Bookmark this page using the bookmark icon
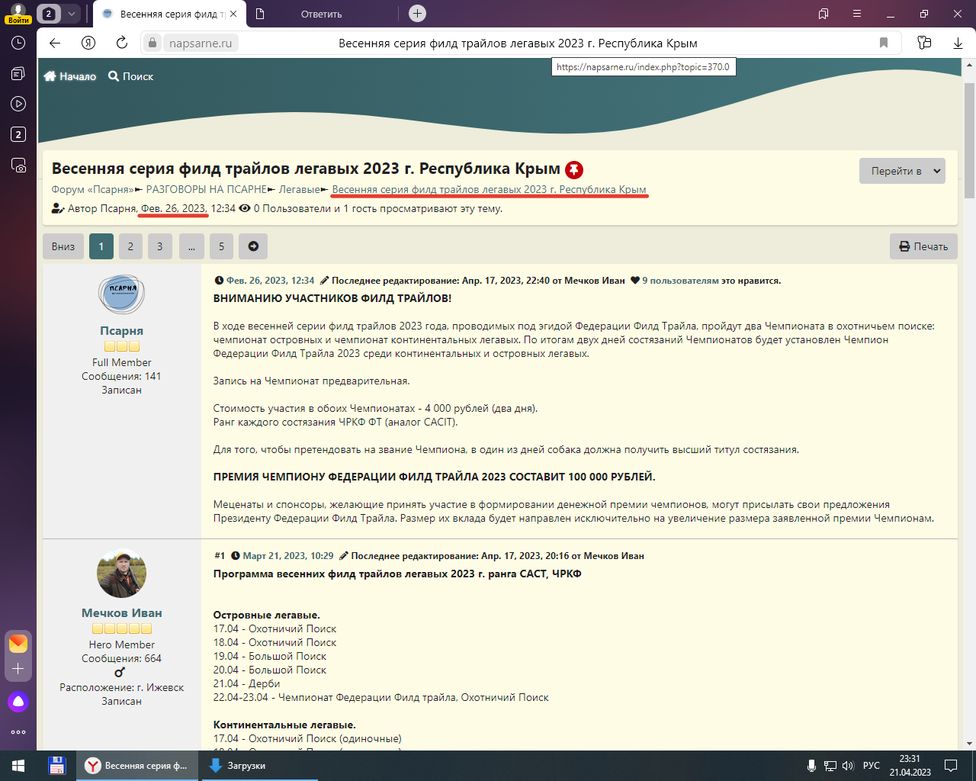The width and height of the screenshot is (976, 781). [x=884, y=43]
